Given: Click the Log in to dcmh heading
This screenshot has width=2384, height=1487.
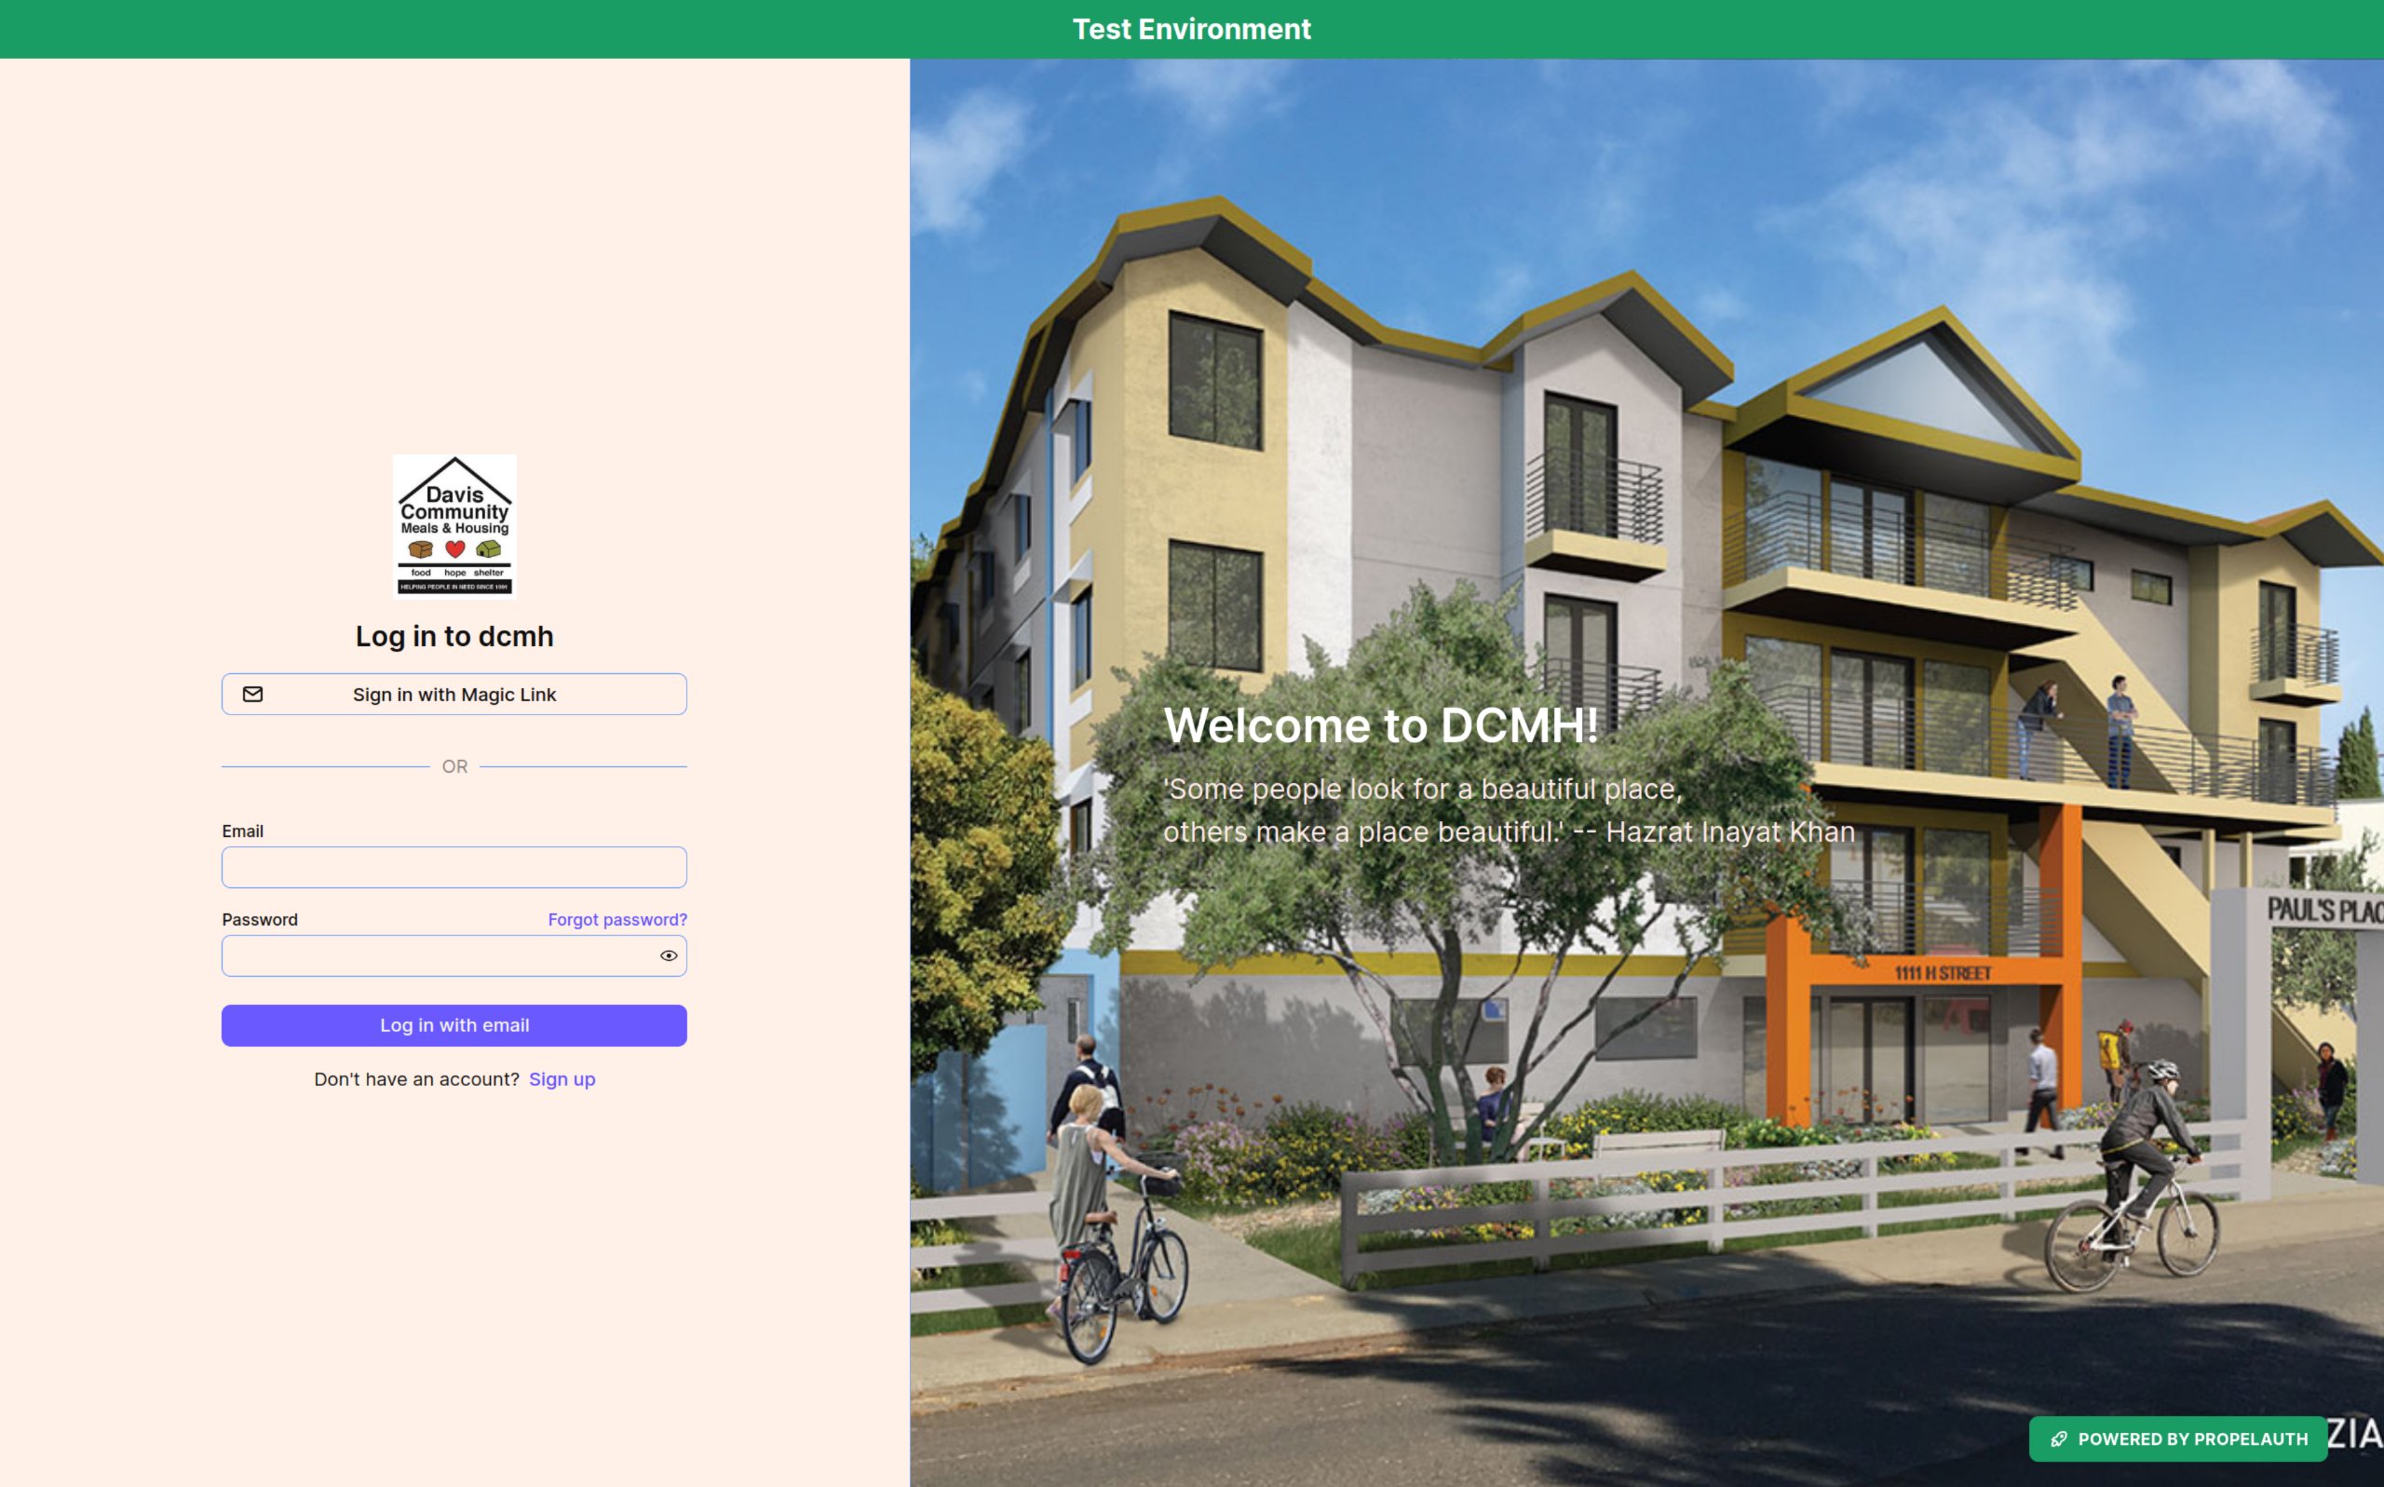Looking at the screenshot, I should click(x=454, y=636).
